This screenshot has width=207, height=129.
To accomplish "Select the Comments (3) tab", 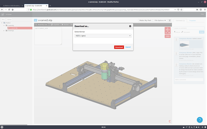I will 180,21.
